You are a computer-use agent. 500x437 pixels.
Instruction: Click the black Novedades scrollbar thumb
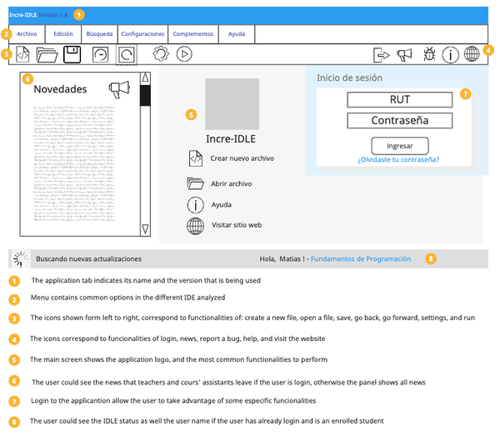point(145,95)
